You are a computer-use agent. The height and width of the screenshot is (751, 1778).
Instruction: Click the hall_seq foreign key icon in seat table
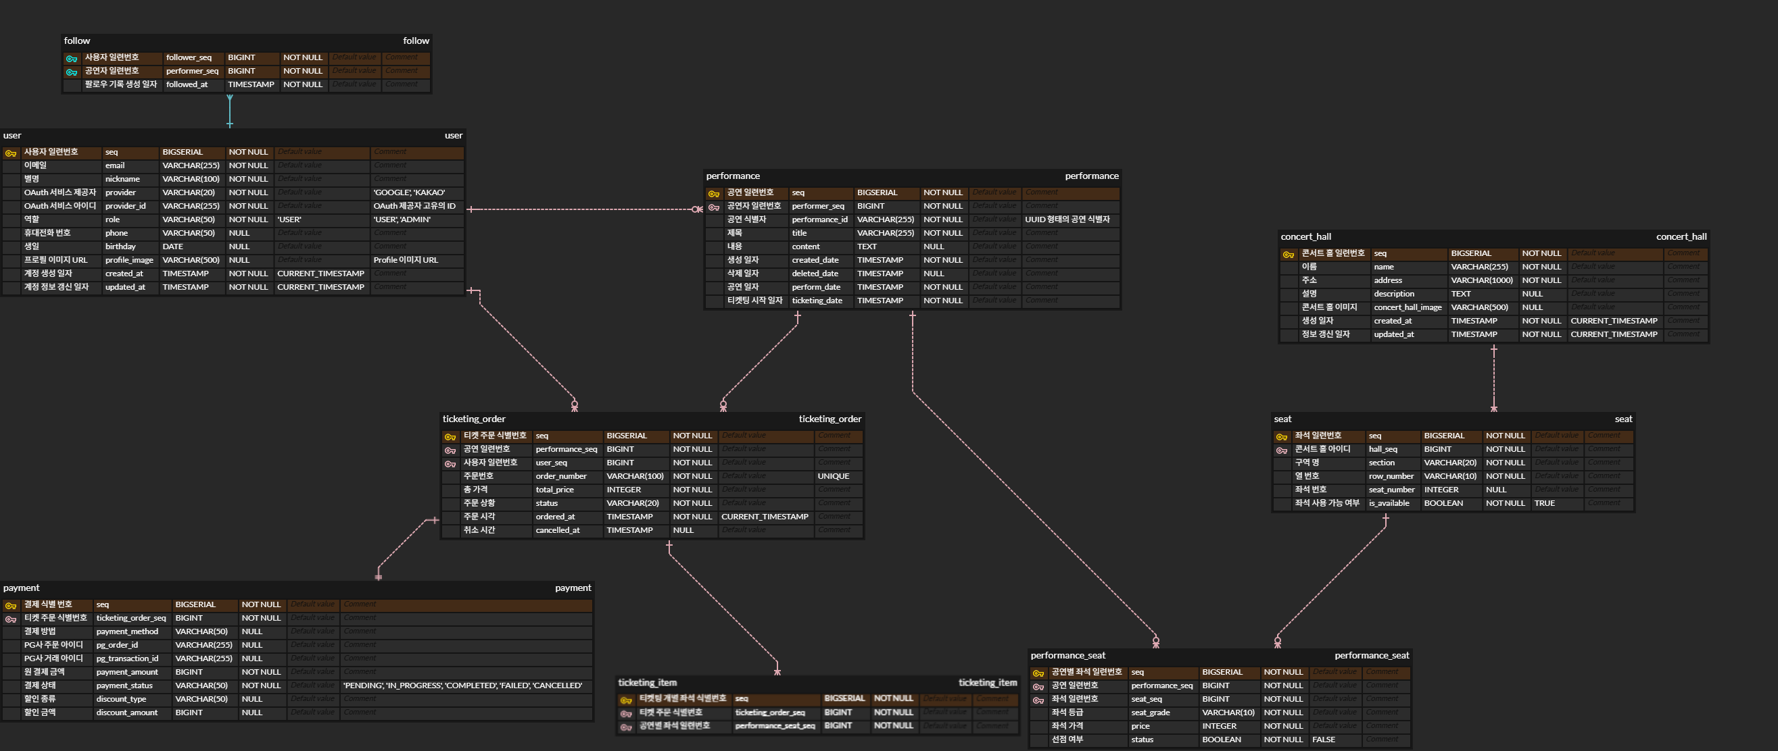1281,450
